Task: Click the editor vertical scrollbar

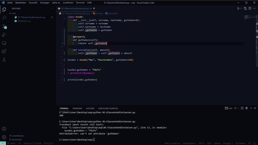Action: (x=257, y=41)
